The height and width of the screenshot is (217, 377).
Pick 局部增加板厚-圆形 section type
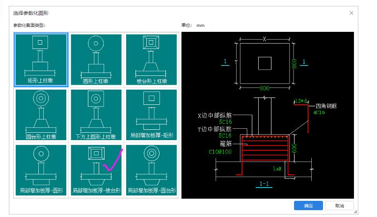41,170
